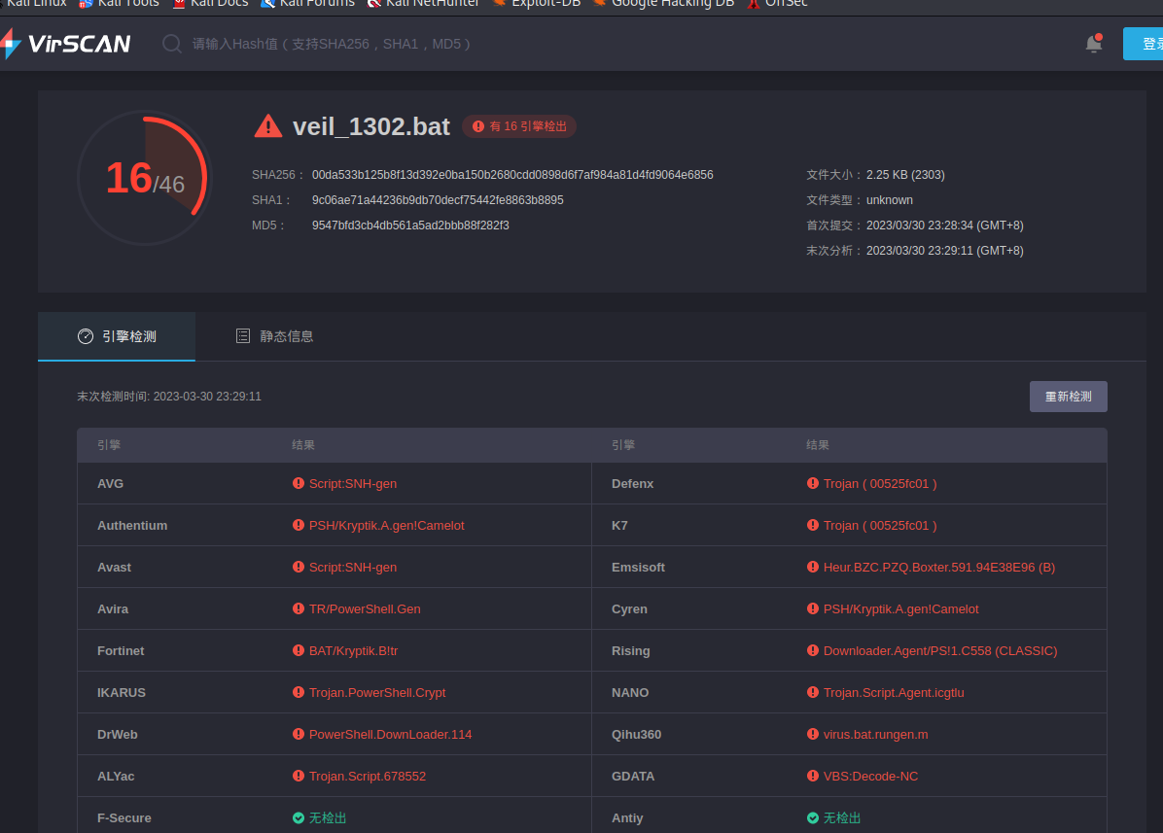This screenshot has width=1163, height=833.
Task: Click the alert icon in K7 row
Action: click(813, 525)
